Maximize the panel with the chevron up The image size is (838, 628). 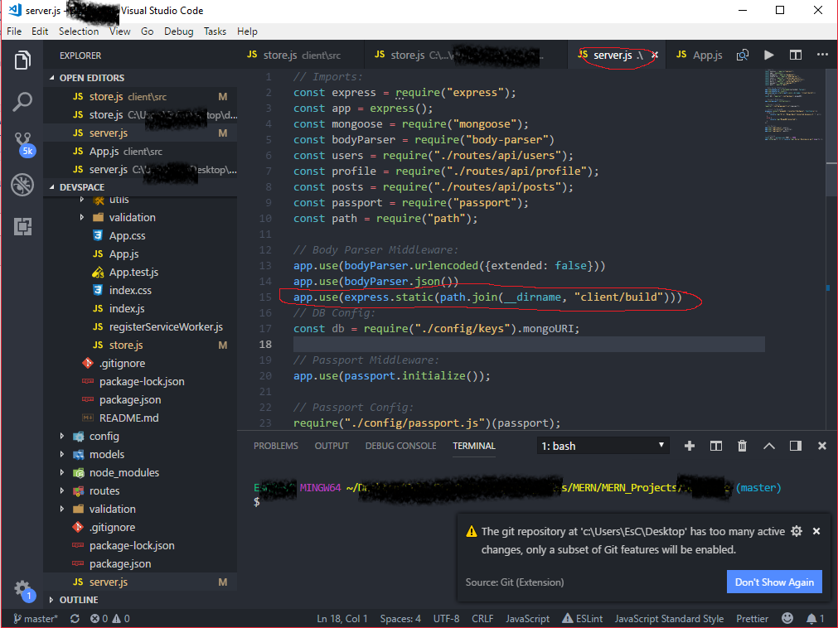point(768,446)
